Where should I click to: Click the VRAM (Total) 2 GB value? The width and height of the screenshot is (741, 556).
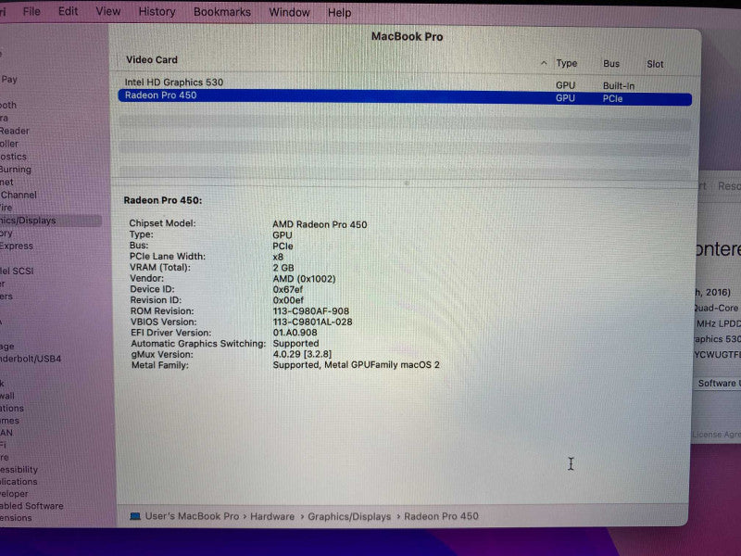click(283, 268)
